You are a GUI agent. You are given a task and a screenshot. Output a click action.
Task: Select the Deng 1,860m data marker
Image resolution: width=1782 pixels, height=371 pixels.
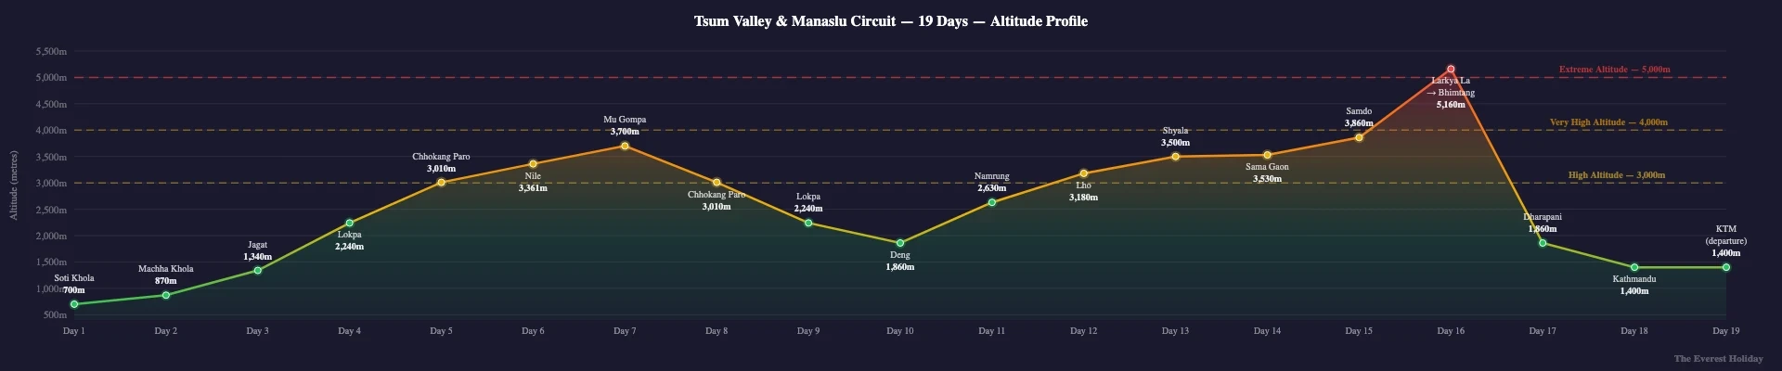coord(900,243)
